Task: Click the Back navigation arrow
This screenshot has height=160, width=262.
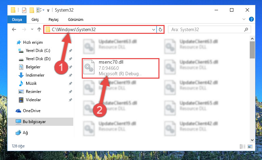Action: (14, 29)
